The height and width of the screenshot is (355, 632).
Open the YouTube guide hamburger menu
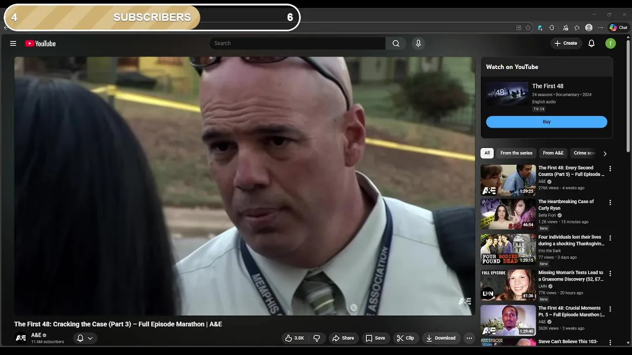[13, 43]
